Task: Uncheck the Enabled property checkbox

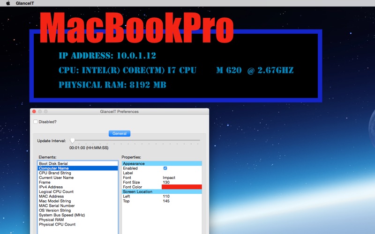Action: point(165,168)
